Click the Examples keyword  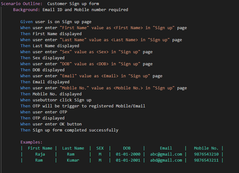click(x=31, y=142)
